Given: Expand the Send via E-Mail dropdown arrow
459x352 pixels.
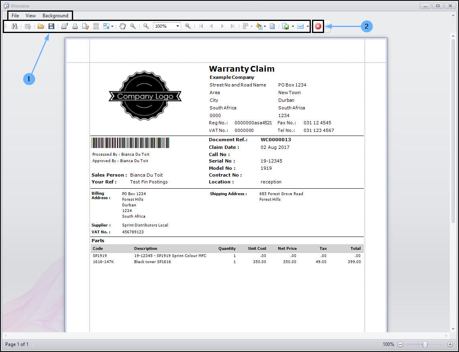Looking at the screenshot, I should (x=308, y=26).
